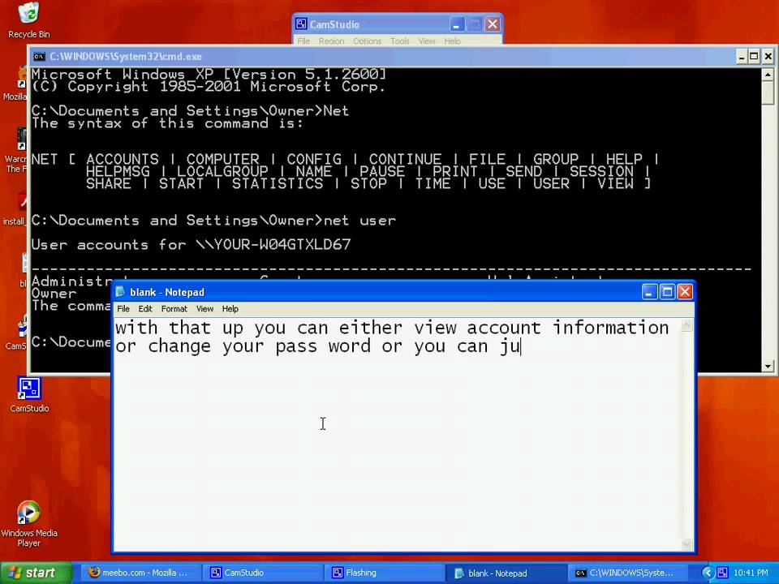The width and height of the screenshot is (779, 584).
Task: Open CamStudio File menu
Action: (x=303, y=41)
